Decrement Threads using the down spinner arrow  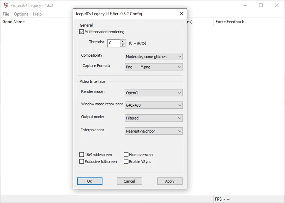tap(122, 45)
